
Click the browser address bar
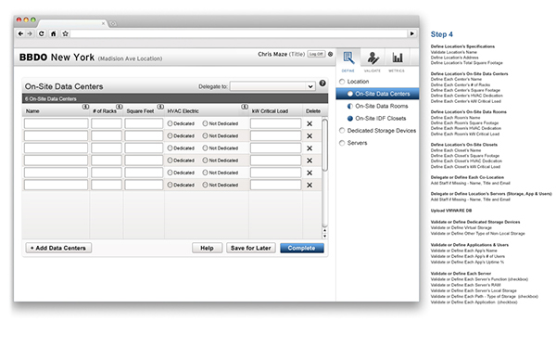pyautogui.click(x=239, y=33)
